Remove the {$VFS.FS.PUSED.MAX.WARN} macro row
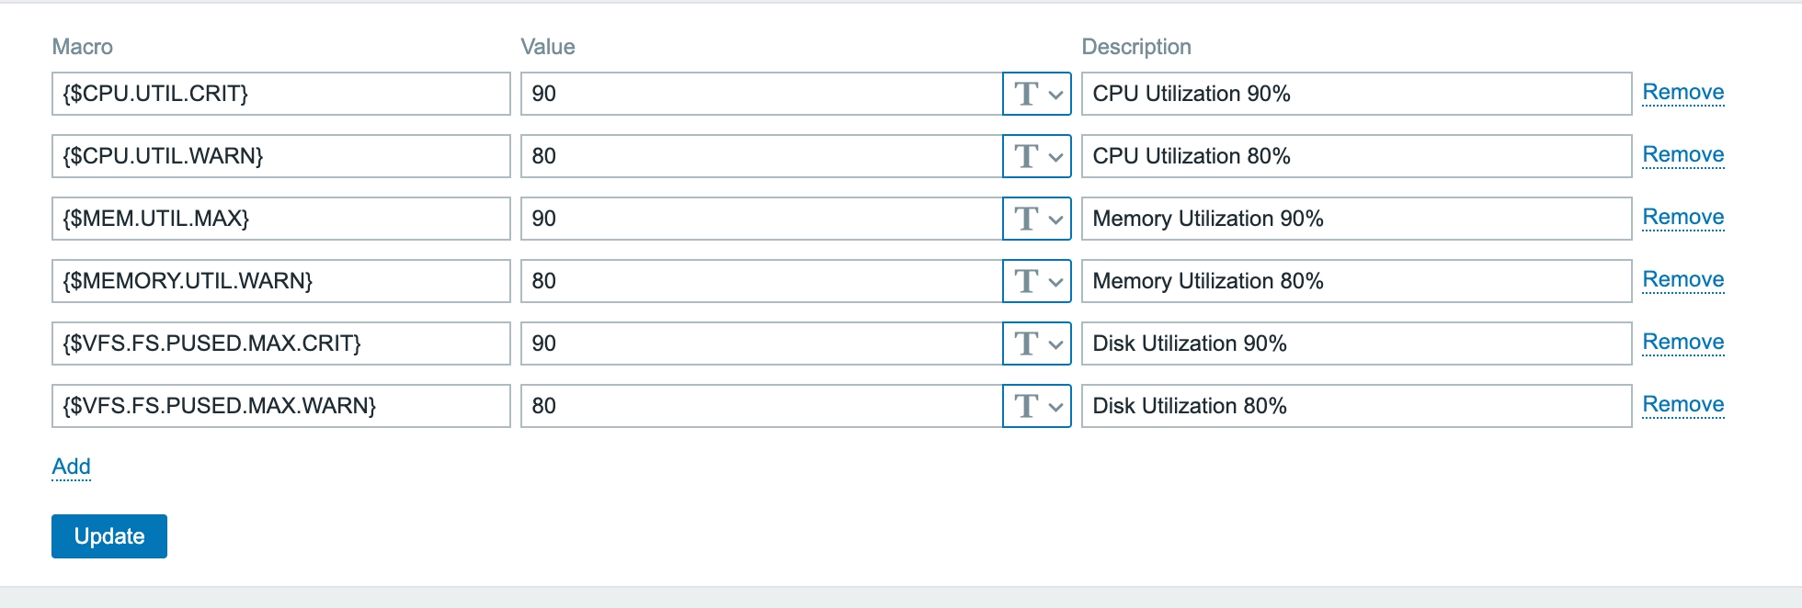Image resolution: width=1802 pixels, height=608 pixels. click(x=1682, y=405)
